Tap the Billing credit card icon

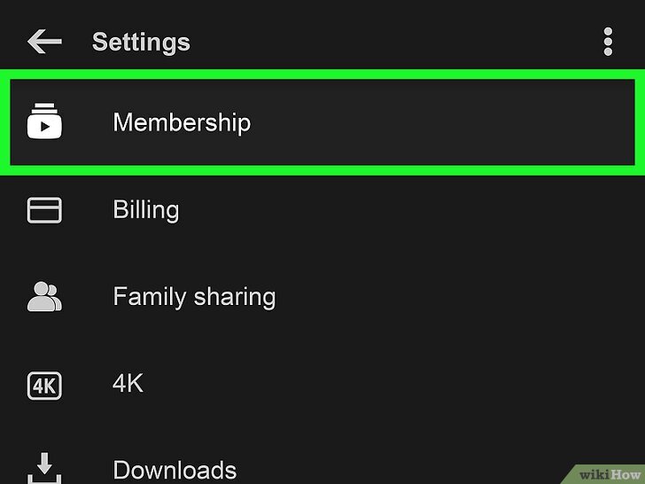(44, 210)
